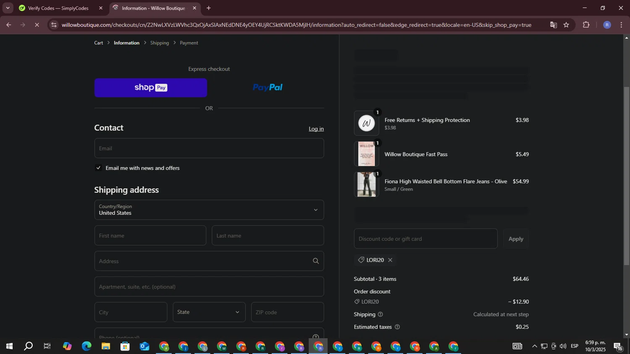The width and height of the screenshot is (630, 354).
Task: Select the Shipping breadcrumb step
Action: coord(160,43)
